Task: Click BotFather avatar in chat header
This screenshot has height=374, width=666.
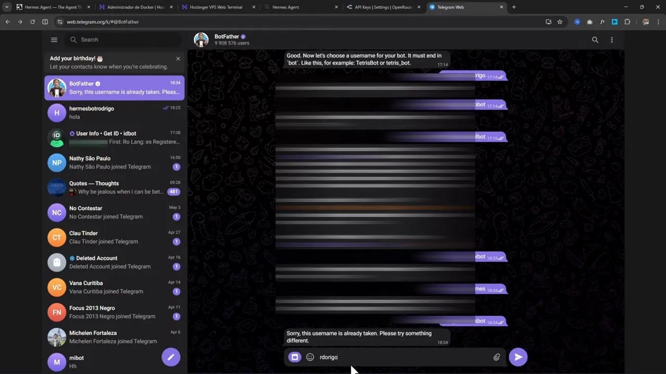Action: [x=201, y=39]
